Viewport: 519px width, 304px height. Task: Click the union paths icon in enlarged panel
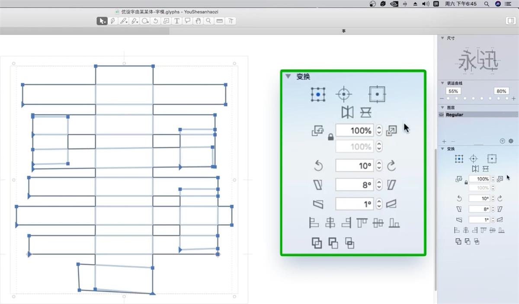click(x=317, y=243)
